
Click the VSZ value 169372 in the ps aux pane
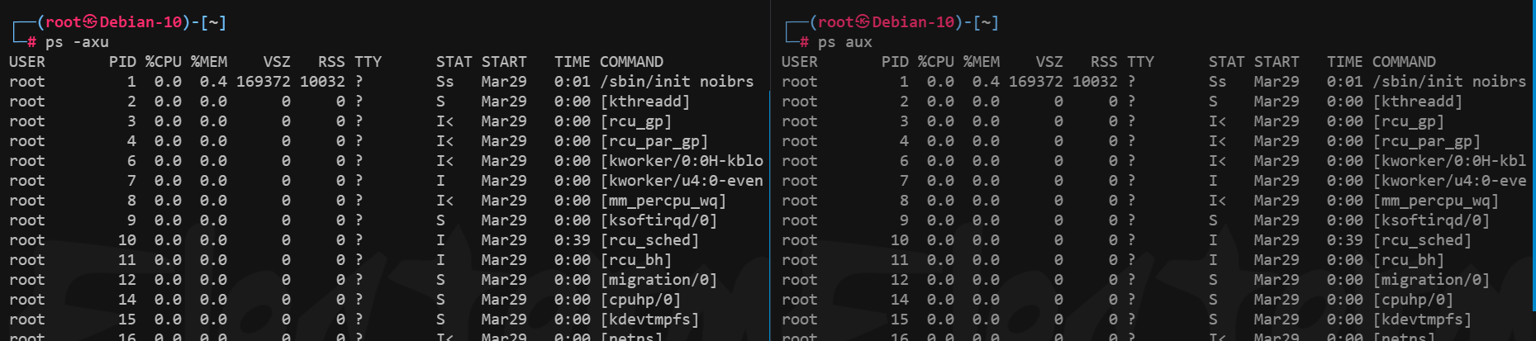1036,82
